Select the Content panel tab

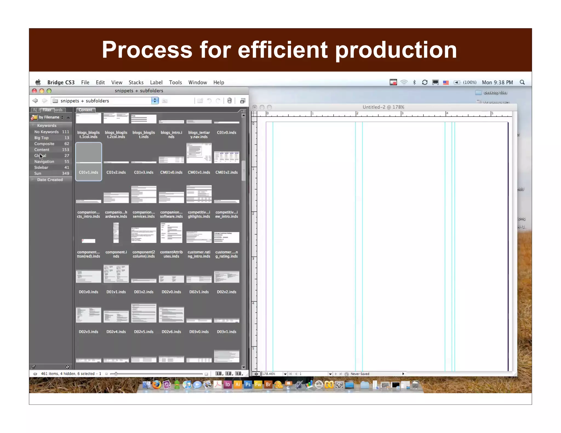pyautogui.click(x=85, y=110)
